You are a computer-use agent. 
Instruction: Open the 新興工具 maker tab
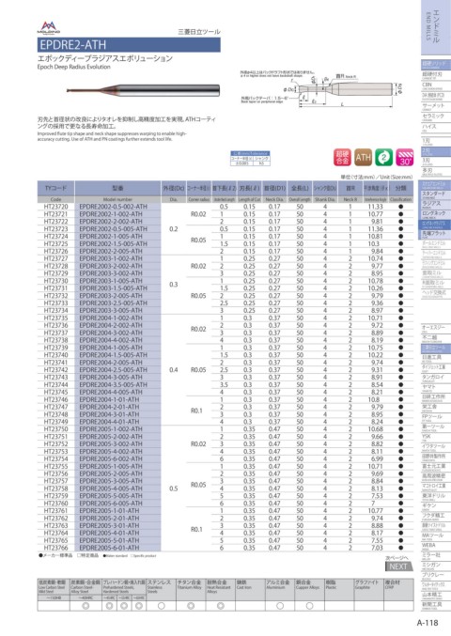(436, 605)
